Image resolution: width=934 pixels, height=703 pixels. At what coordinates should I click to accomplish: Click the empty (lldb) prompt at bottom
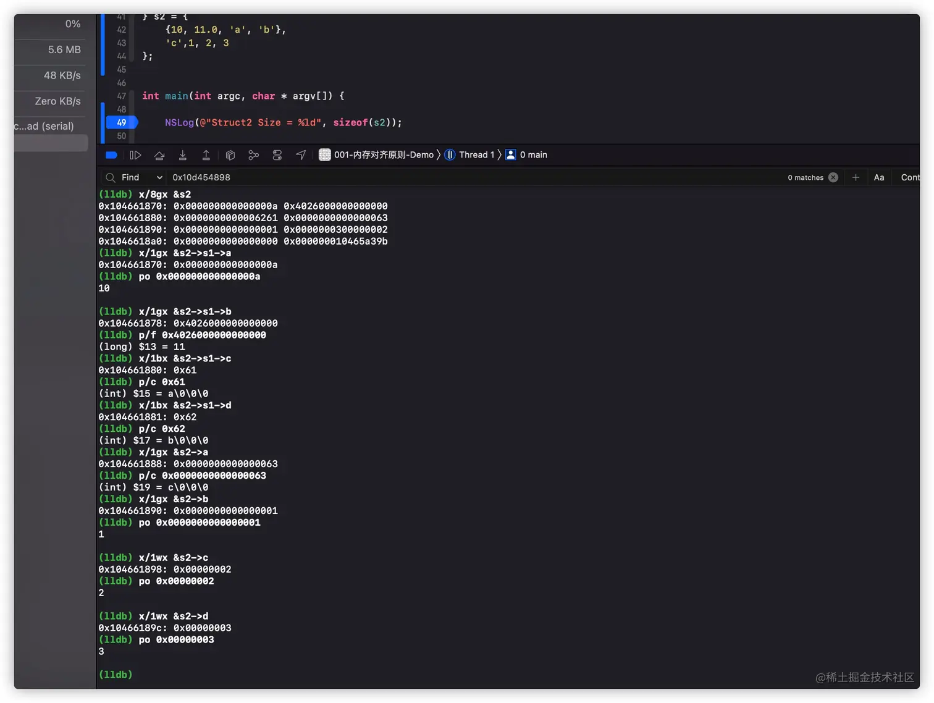point(116,675)
